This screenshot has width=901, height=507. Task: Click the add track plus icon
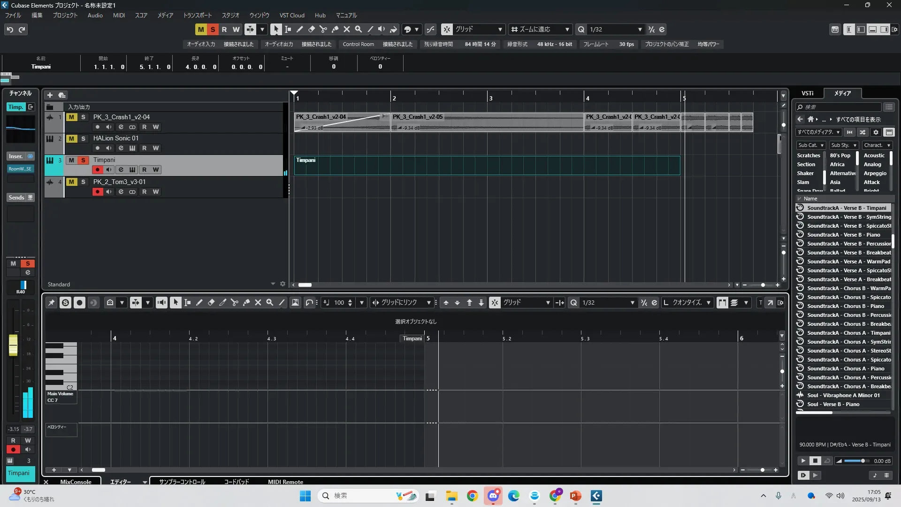(50, 95)
